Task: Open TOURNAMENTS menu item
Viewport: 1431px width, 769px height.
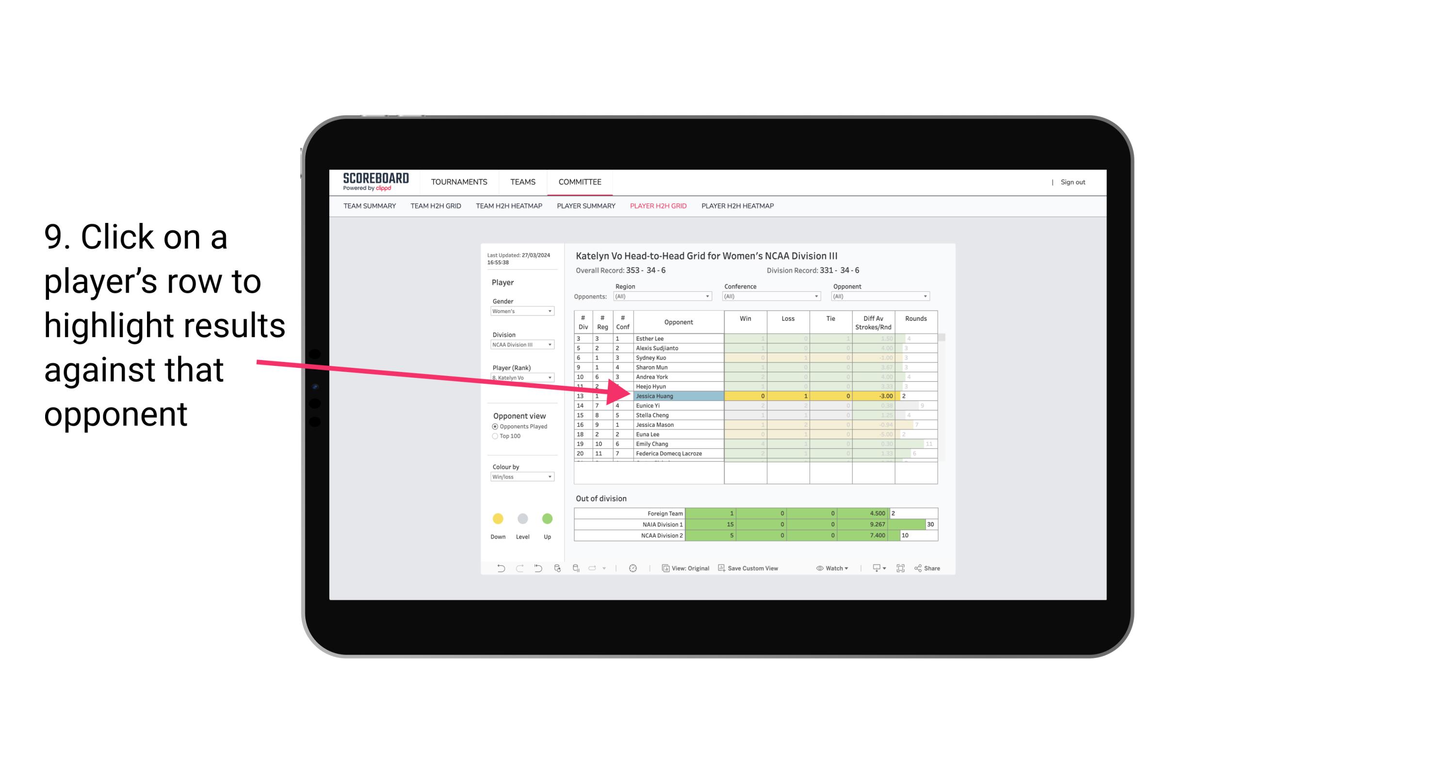Action: [x=459, y=181]
